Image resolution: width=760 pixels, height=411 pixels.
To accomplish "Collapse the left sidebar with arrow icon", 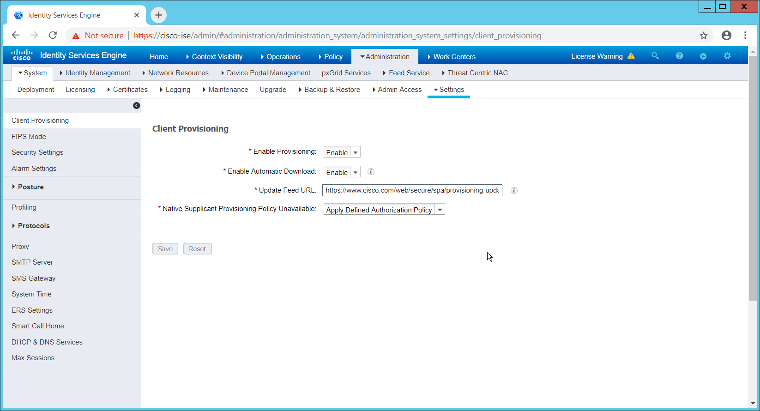I will tap(136, 106).
